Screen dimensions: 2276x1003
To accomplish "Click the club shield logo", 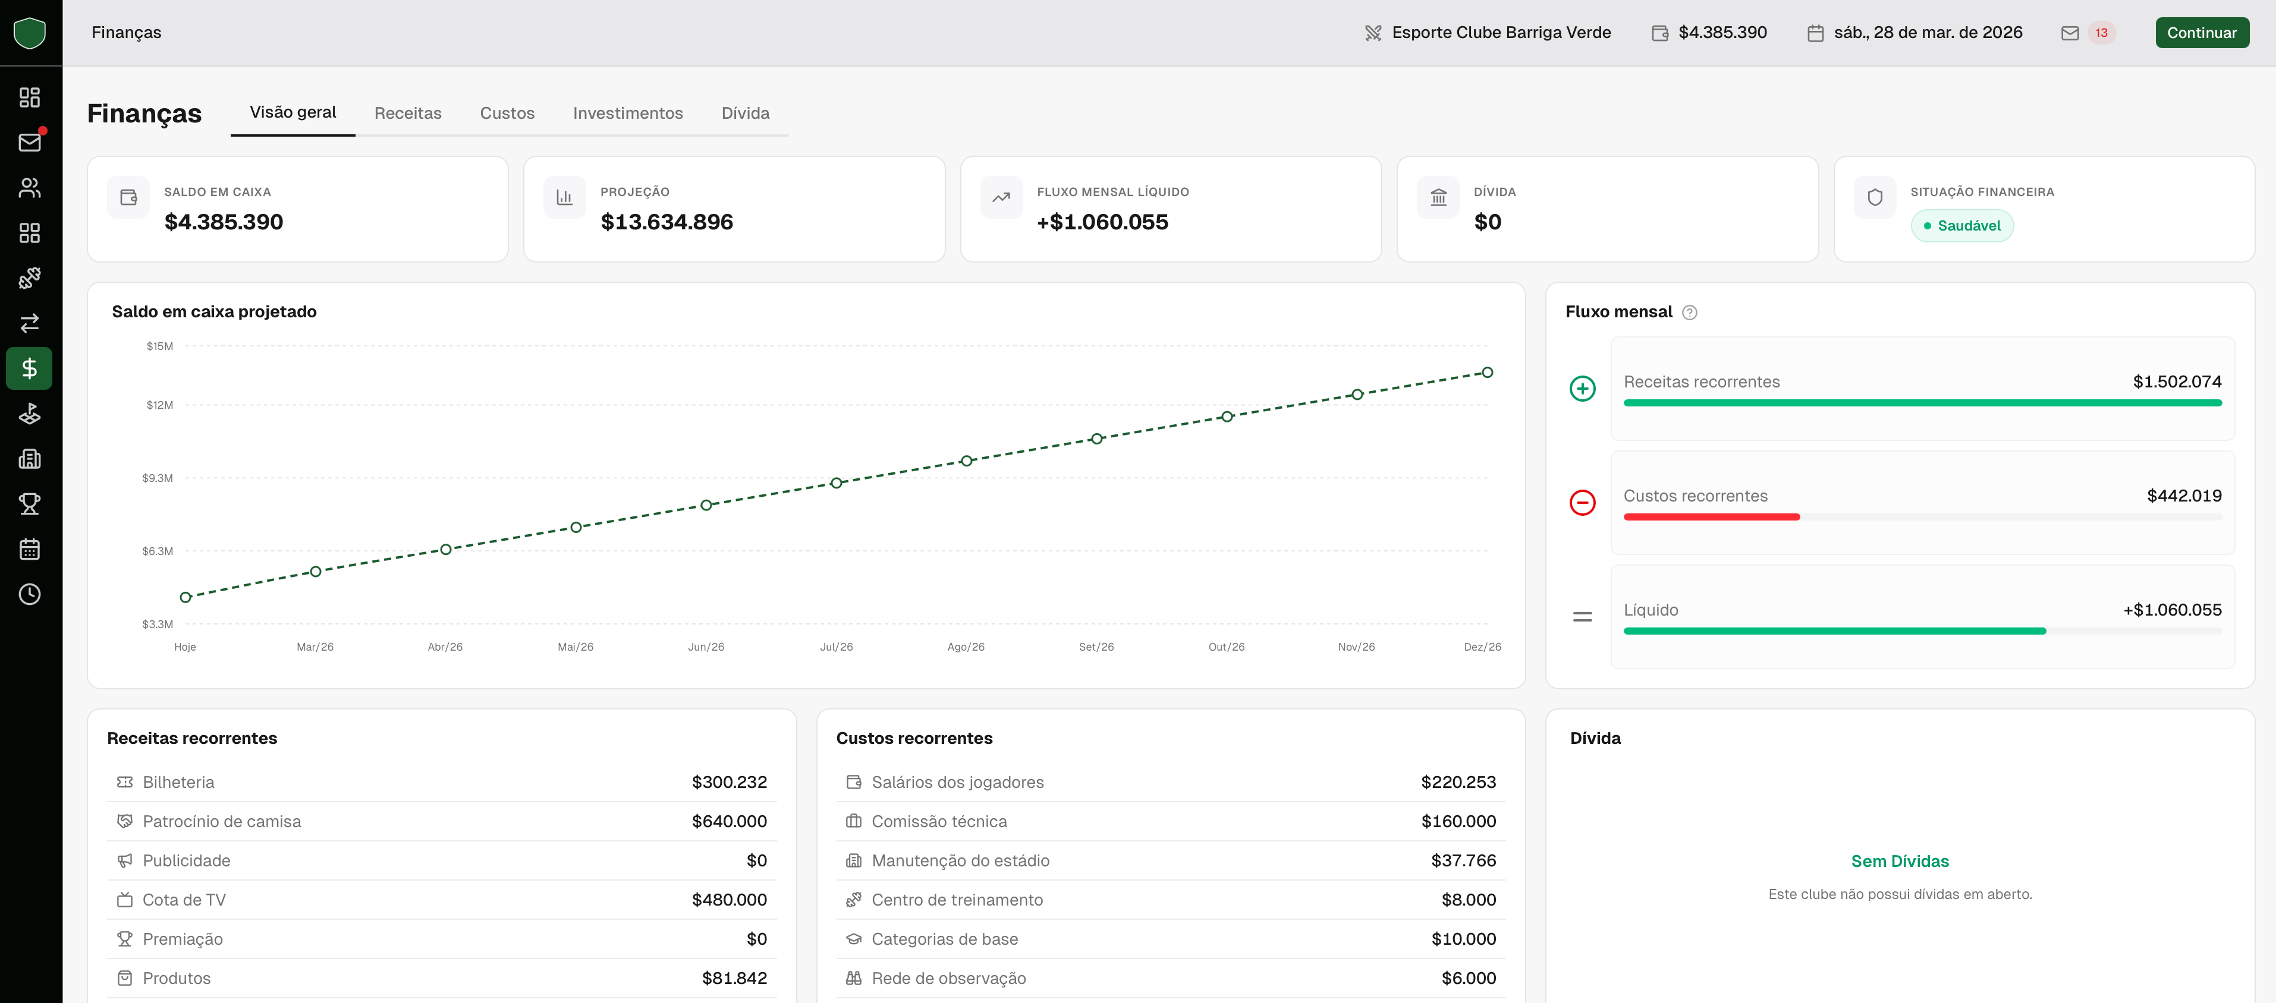I will pyautogui.click(x=30, y=33).
